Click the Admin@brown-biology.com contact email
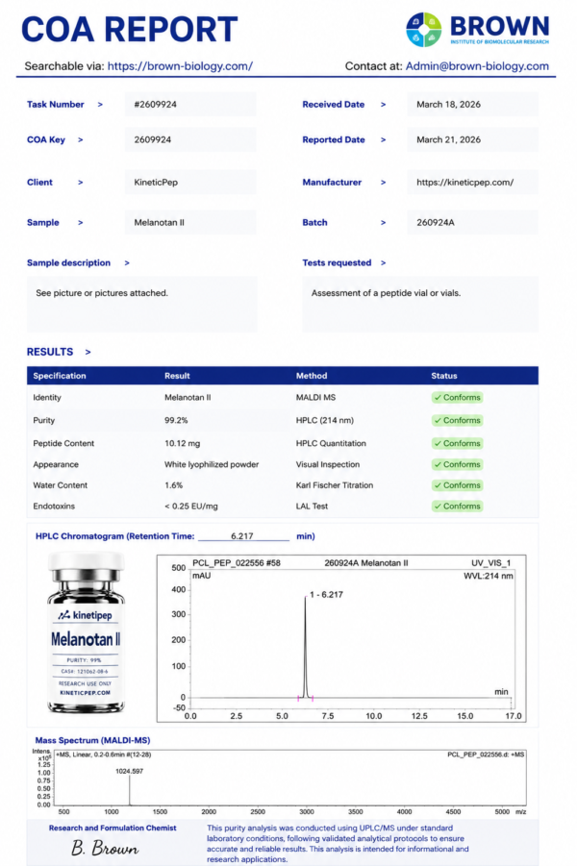Screen dimensions: 577x866 [477, 66]
